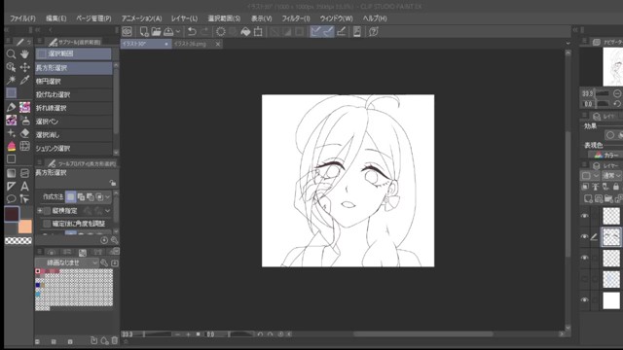Expand the 縦横指定 plus expander
The width and height of the screenshot is (623, 350).
click(40, 211)
